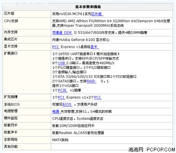Image resolution: width=176 pixels, height=153 pixels.
Task: Select the 内存支持 label cell
Action: 27,33
